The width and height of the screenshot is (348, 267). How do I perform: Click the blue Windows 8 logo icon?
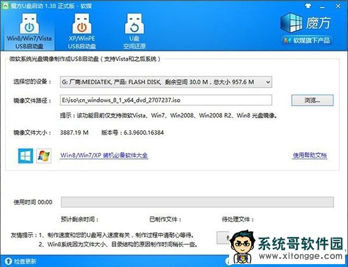(x=26, y=156)
